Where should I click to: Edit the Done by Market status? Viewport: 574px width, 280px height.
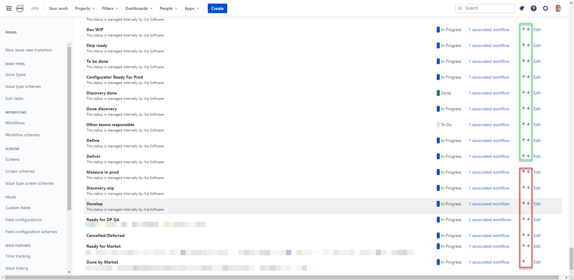537,262
